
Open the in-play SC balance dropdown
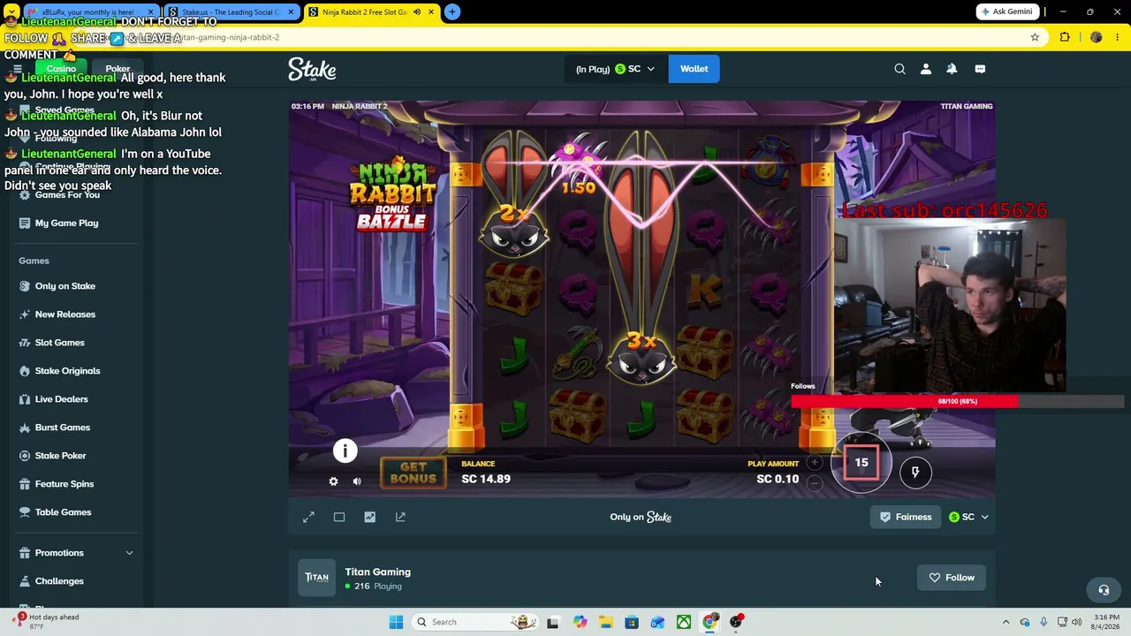[x=615, y=69]
